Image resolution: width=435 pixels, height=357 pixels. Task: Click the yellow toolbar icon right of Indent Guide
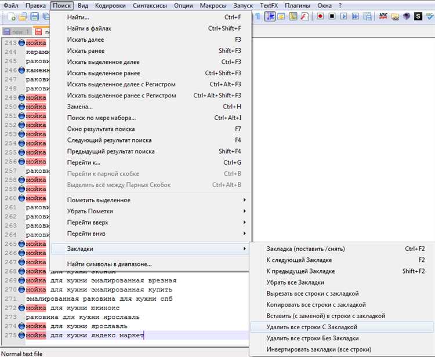(281, 17)
